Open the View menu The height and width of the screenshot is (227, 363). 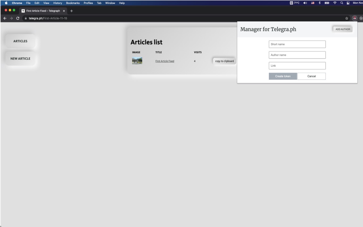coord(46,3)
